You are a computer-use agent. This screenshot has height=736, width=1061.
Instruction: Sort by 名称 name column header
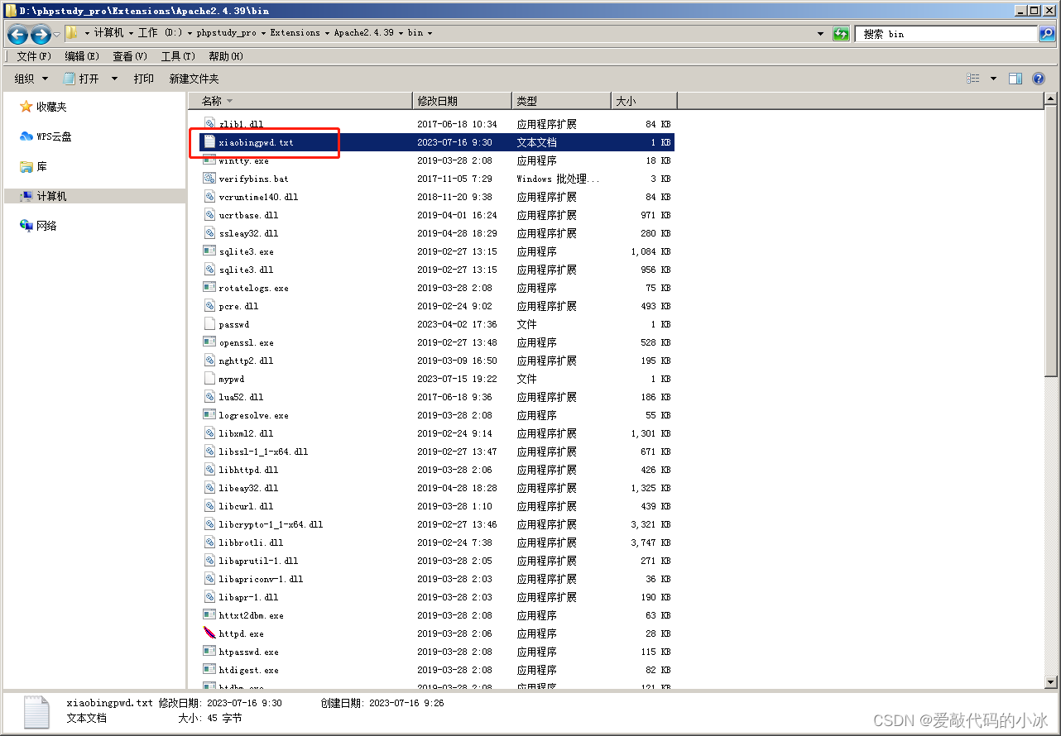(300, 101)
